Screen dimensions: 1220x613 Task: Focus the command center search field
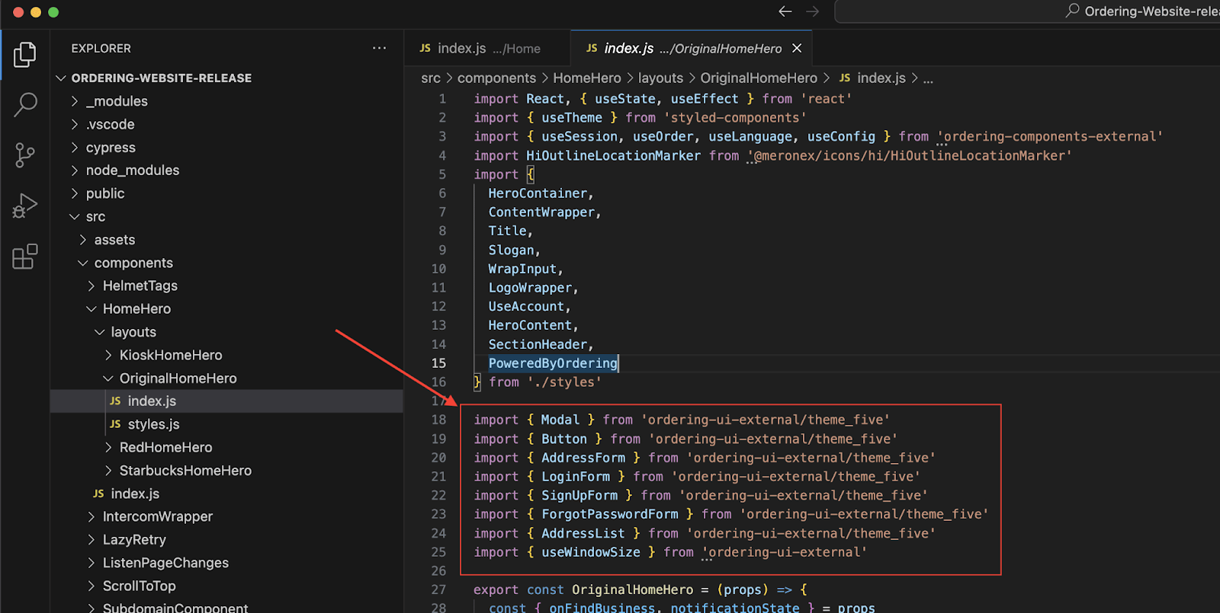[x=1027, y=11]
